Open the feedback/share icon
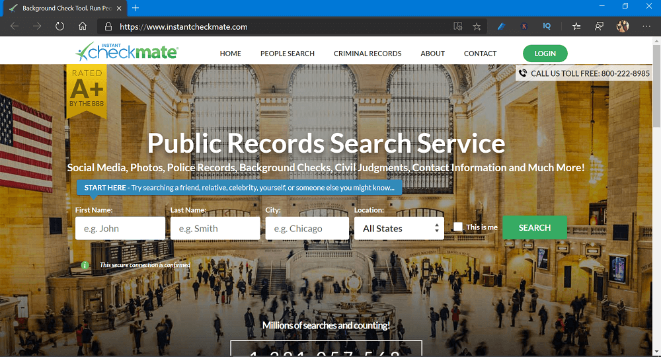This screenshot has height=357, width=661. click(599, 26)
